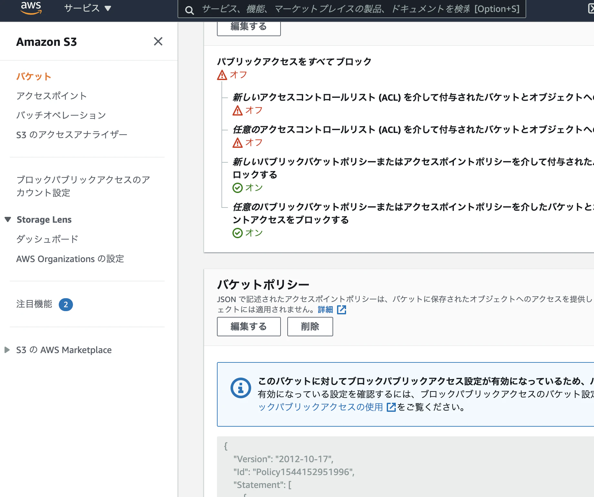The height and width of the screenshot is (497, 594).
Task: Open 注目機能 link
Action: click(x=34, y=304)
